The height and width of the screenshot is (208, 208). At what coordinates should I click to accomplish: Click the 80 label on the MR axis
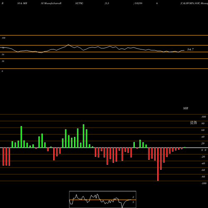203,124
